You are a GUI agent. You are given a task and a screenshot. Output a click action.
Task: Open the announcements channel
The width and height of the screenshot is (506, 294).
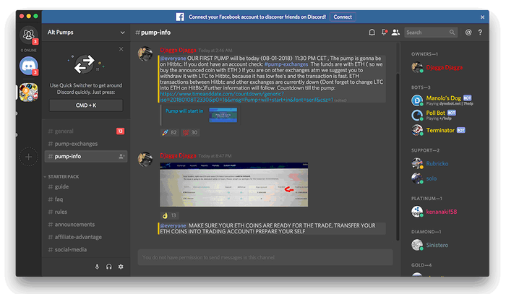pyautogui.click(x=86, y=225)
